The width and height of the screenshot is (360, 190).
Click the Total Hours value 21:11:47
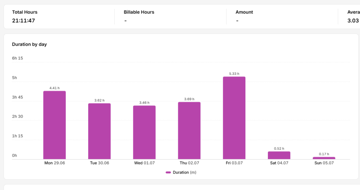24,21
